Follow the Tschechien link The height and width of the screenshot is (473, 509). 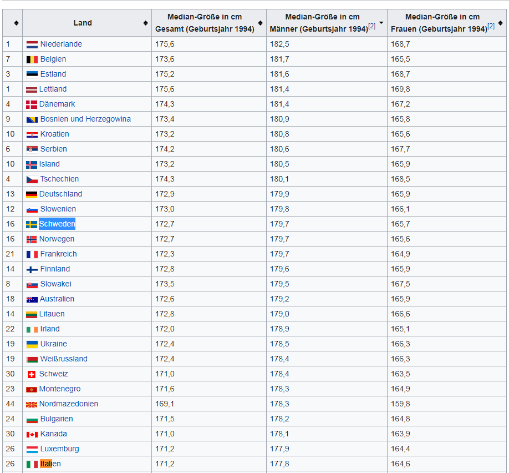tap(59, 178)
